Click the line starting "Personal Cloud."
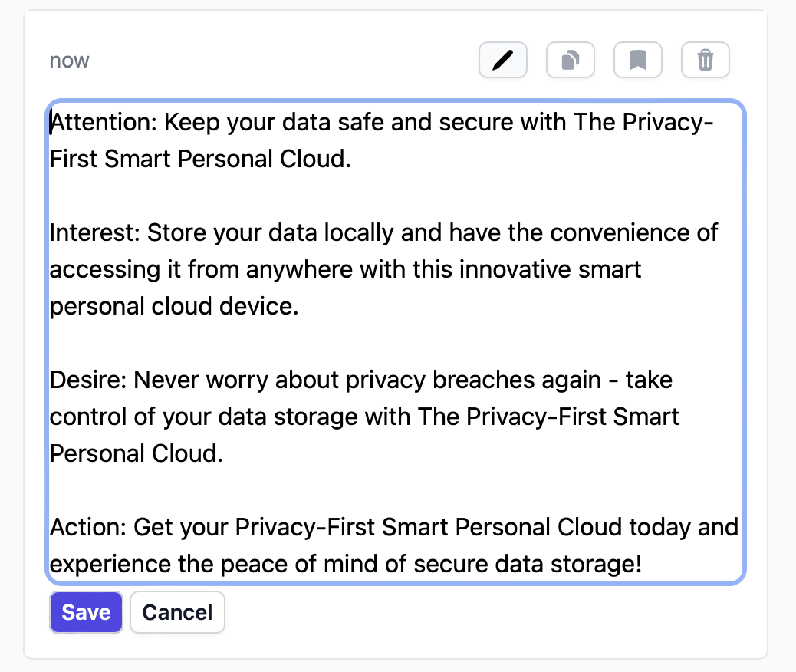796x672 pixels. coord(136,454)
